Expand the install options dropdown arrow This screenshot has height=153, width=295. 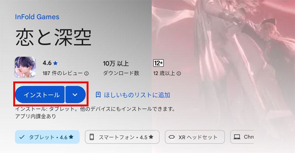pos(75,95)
